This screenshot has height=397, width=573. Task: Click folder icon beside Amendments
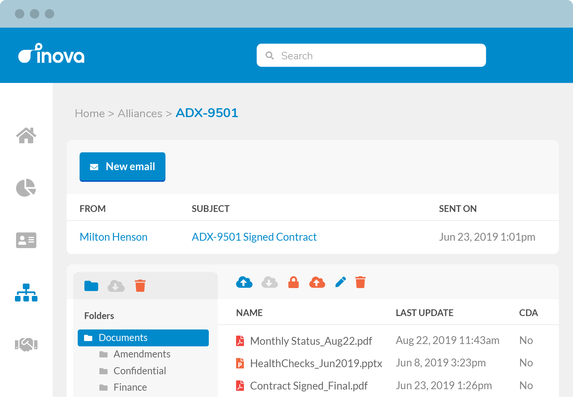click(x=103, y=354)
